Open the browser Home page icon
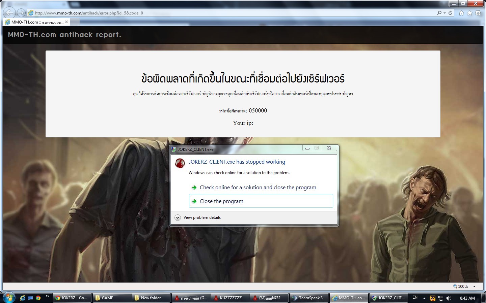 (x=461, y=13)
